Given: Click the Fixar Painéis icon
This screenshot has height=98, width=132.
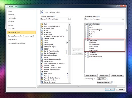Looking at the screenshot, I should click(42, 74).
